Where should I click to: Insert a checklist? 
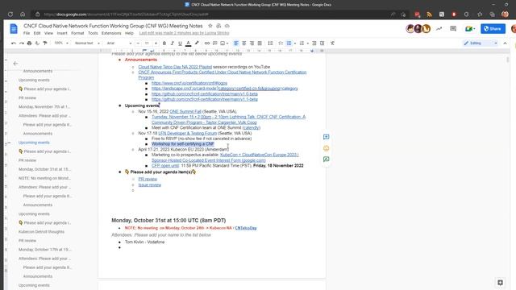(281, 43)
